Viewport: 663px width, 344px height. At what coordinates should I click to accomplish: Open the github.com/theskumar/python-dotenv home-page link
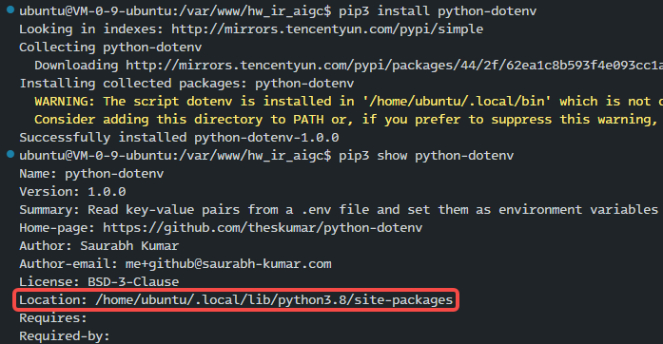coord(263,228)
